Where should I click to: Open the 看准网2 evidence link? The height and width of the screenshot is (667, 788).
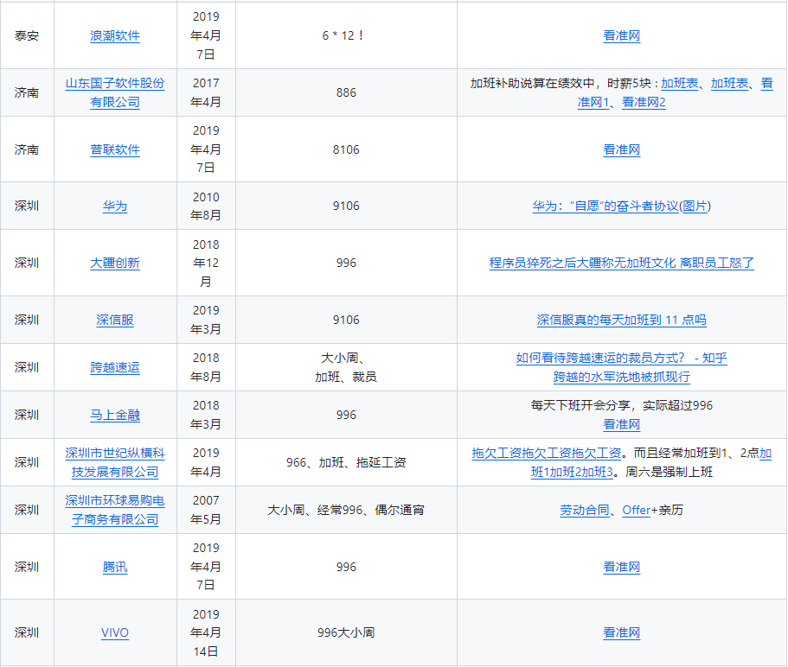(x=644, y=103)
